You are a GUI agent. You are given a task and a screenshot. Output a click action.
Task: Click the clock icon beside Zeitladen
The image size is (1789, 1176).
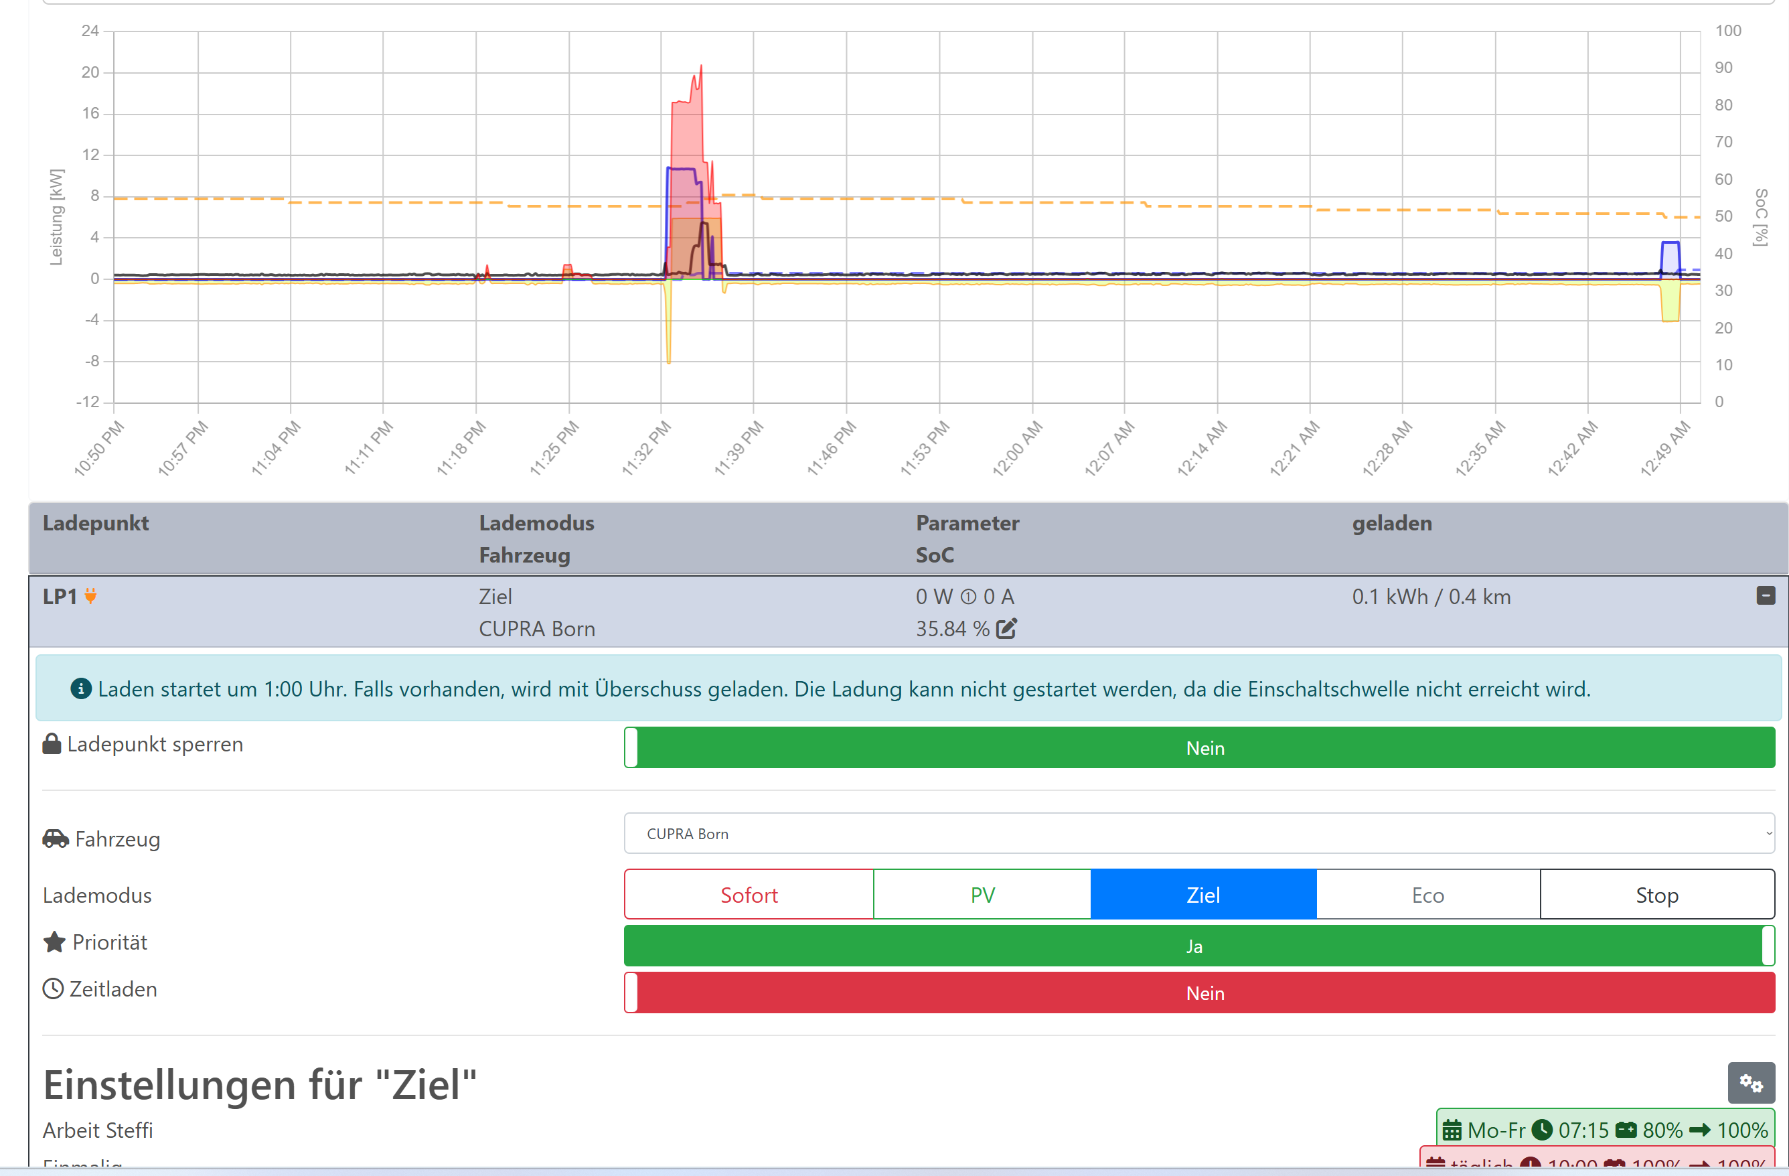click(x=53, y=988)
